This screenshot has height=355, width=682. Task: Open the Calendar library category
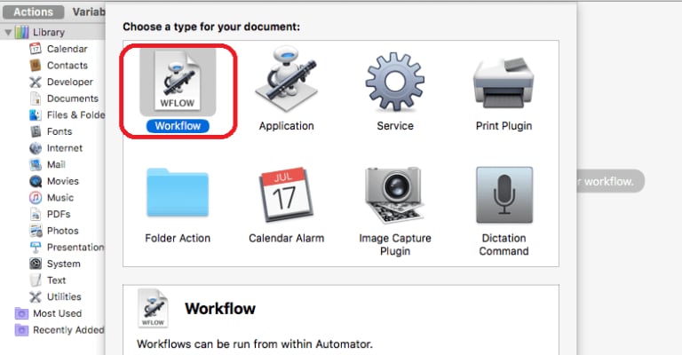coord(67,49)
